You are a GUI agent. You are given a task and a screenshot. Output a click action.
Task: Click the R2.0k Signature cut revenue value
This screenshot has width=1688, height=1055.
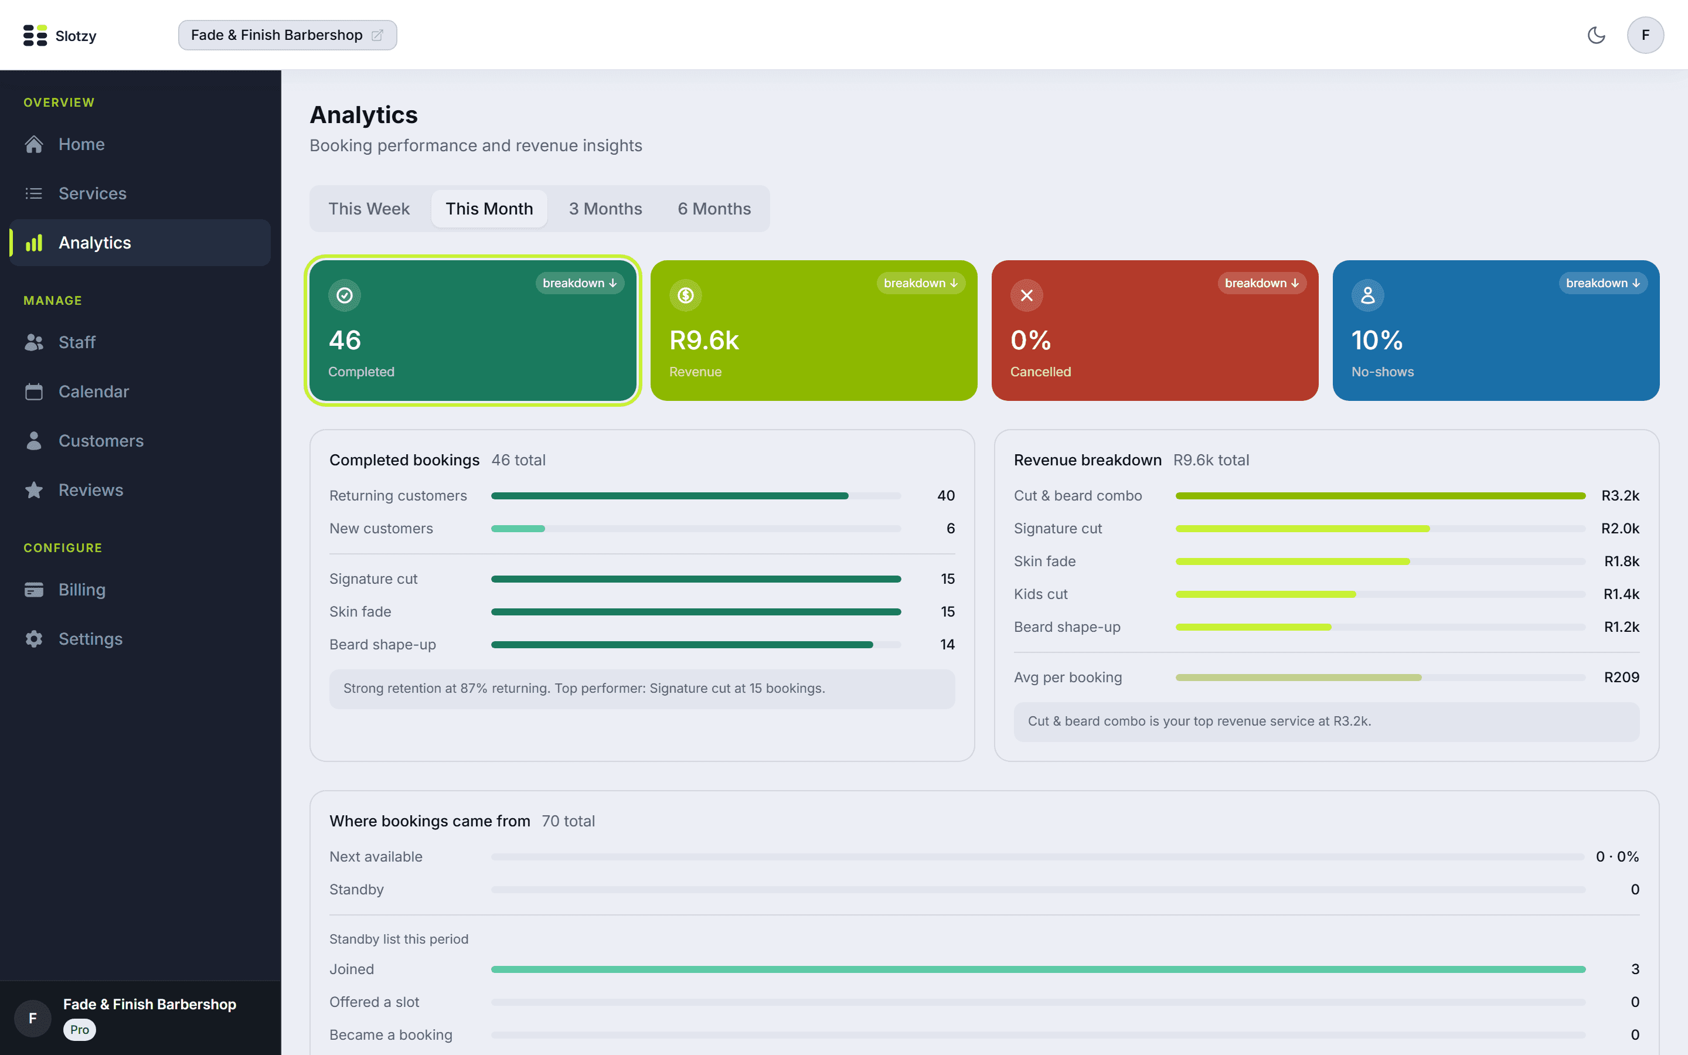coord(1619,529)
